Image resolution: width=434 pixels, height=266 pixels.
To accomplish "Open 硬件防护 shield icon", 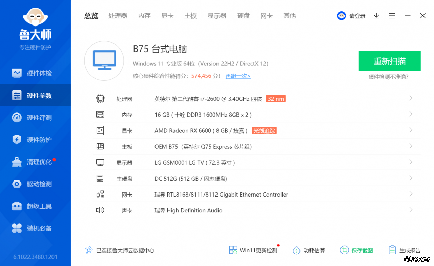I will (x=17, y=140).
